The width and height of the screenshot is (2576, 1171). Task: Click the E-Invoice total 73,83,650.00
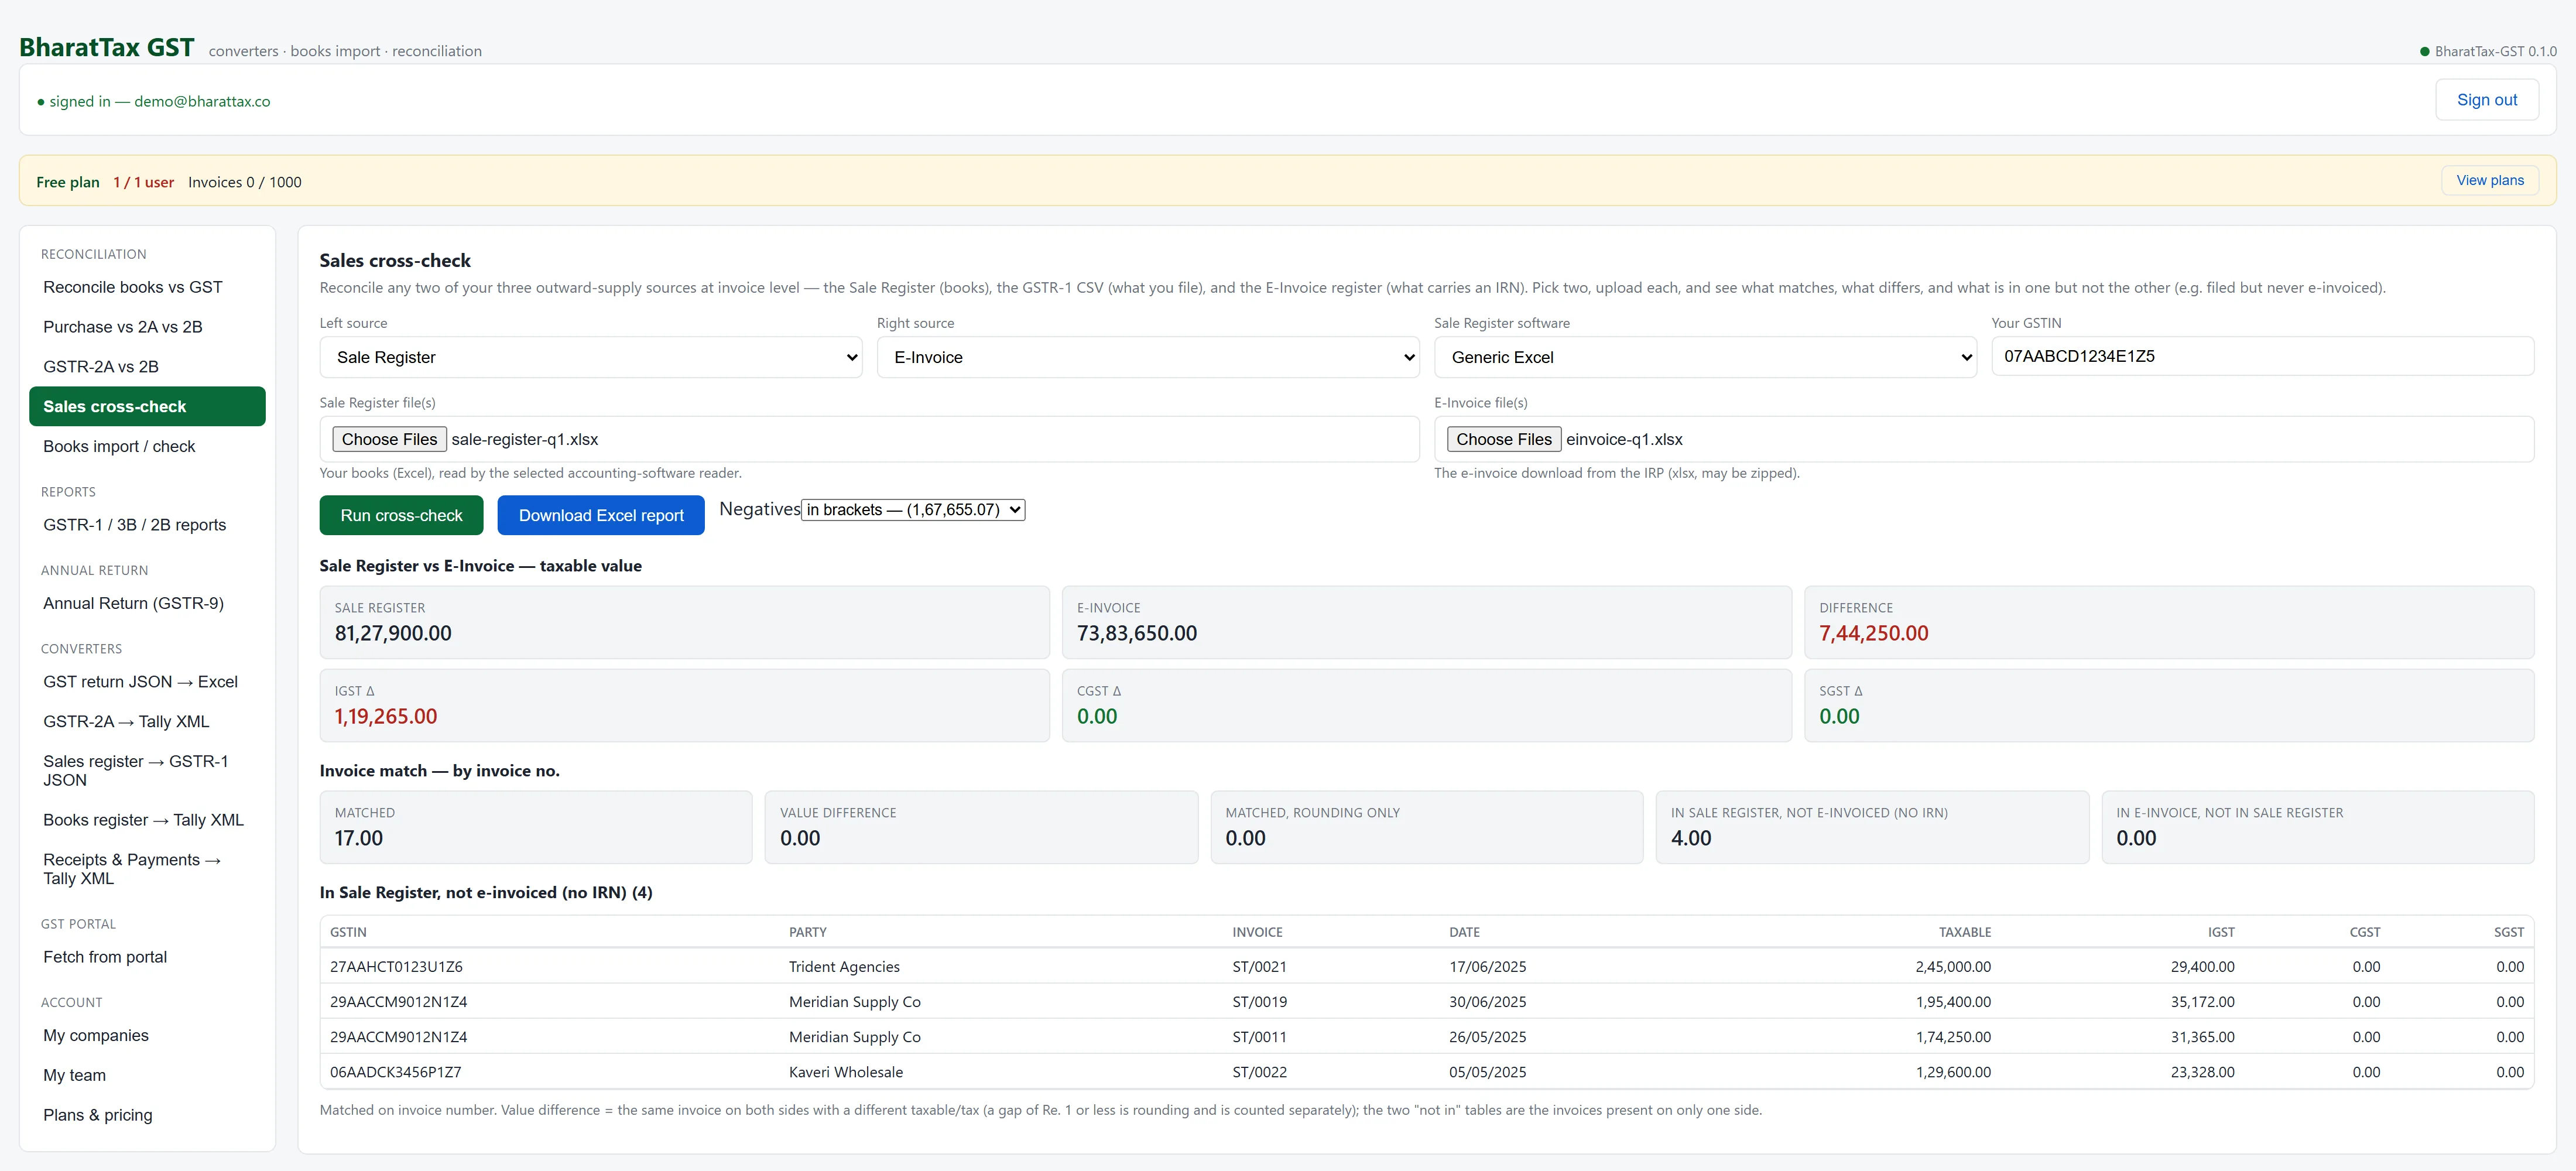click(x=1137, y=633)
